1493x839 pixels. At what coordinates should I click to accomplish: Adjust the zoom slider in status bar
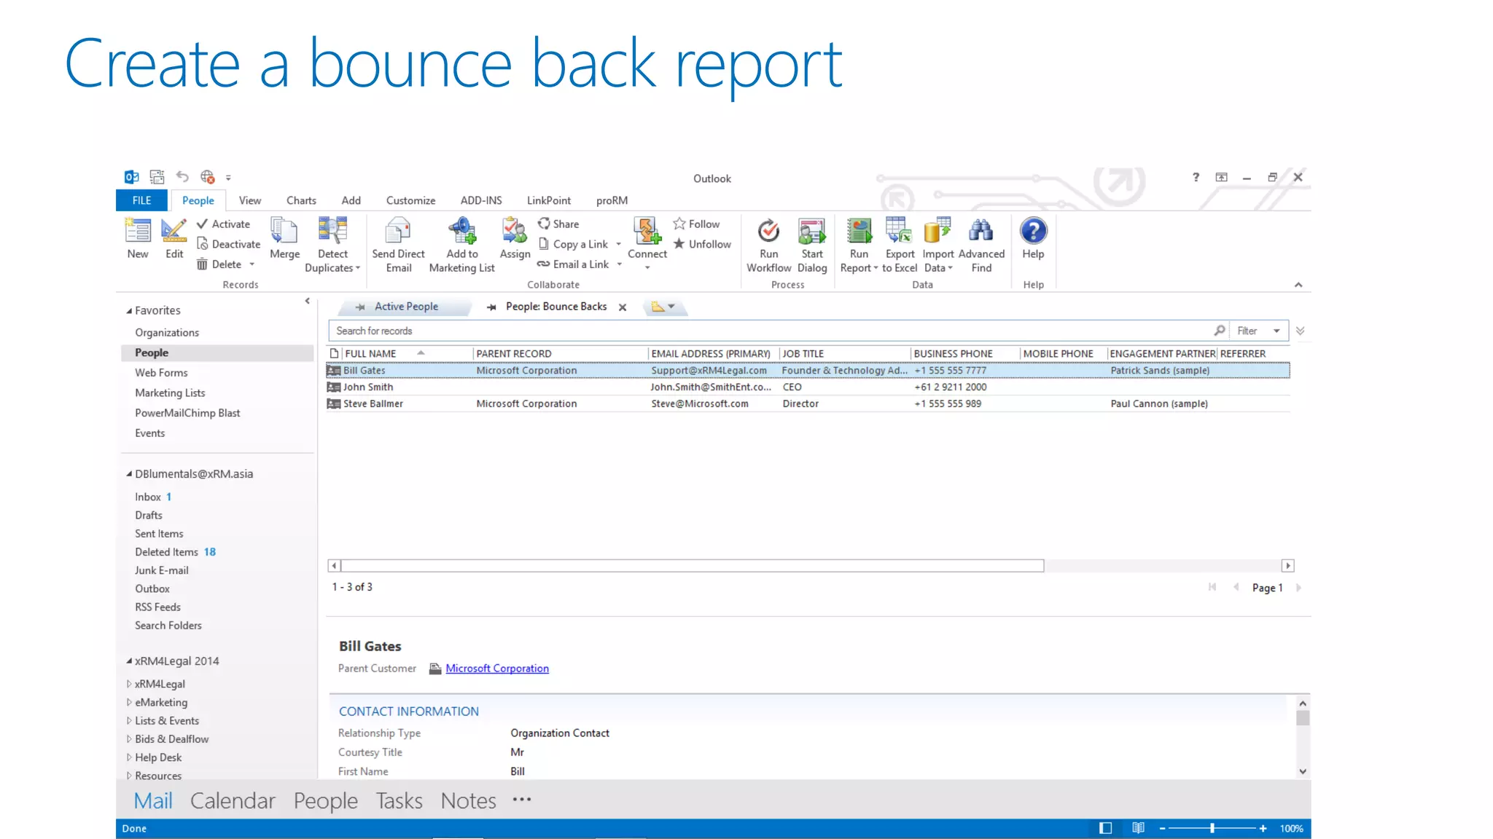coord(1212,829)
